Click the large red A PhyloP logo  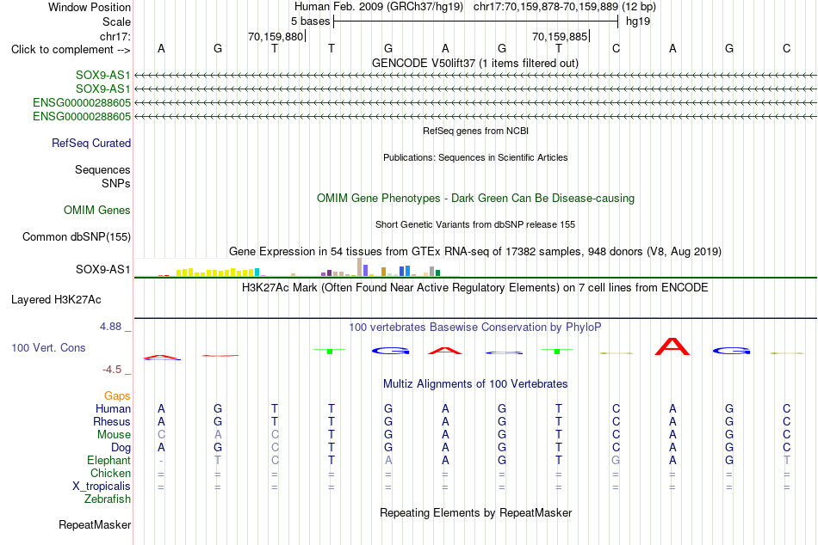[672, 346]
